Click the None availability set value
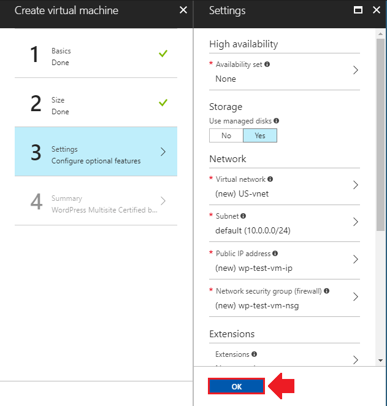 (x=226, y=79)
